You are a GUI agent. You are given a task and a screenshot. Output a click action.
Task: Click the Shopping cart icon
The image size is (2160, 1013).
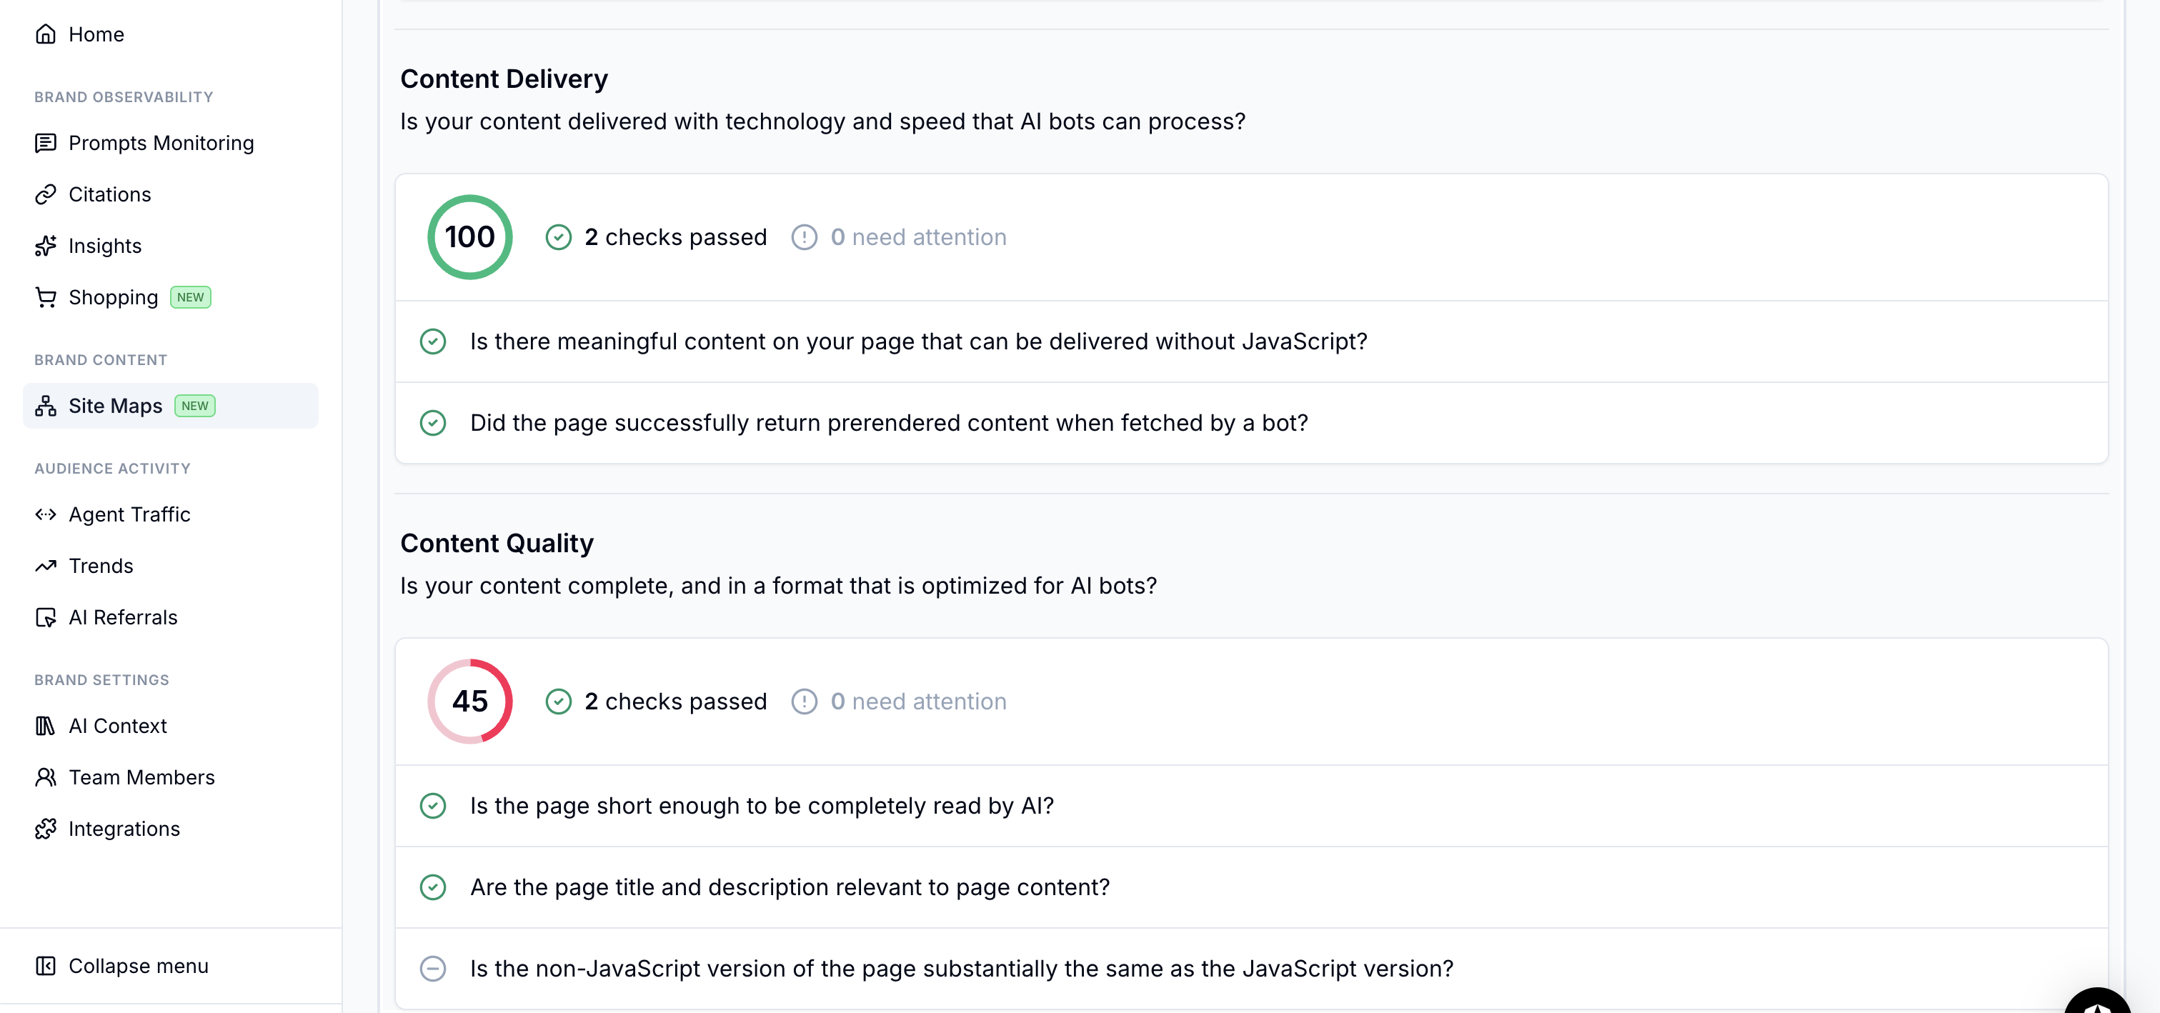coord(45,298)
